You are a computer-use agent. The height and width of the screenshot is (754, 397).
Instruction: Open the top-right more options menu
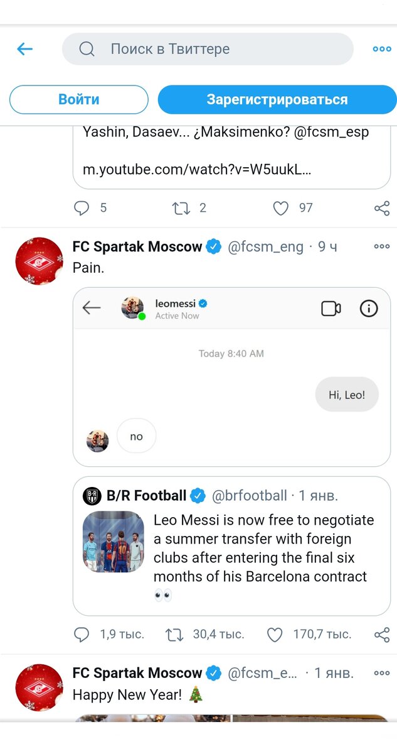381,48
